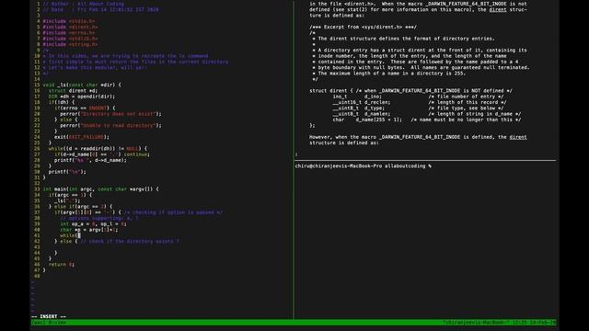Click underlined 'dirent' in the 'see stat(2)' line

tap(498, 10)
